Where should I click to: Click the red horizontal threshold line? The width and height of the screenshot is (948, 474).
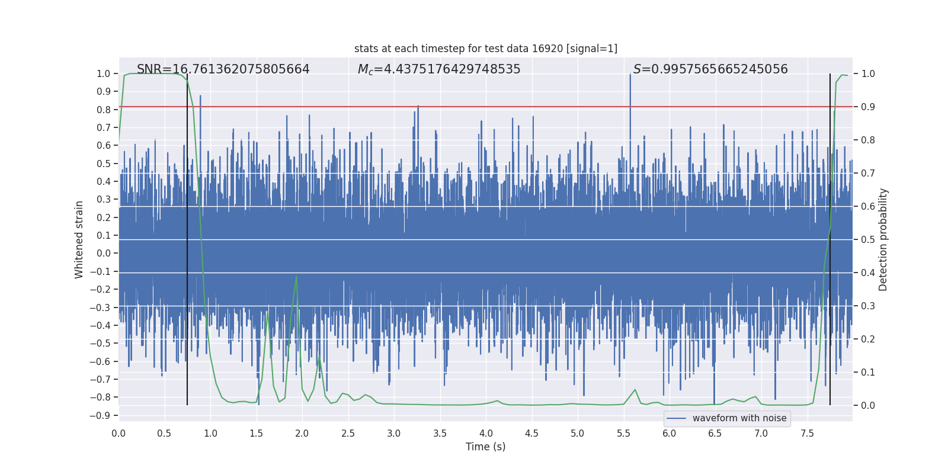486,107
